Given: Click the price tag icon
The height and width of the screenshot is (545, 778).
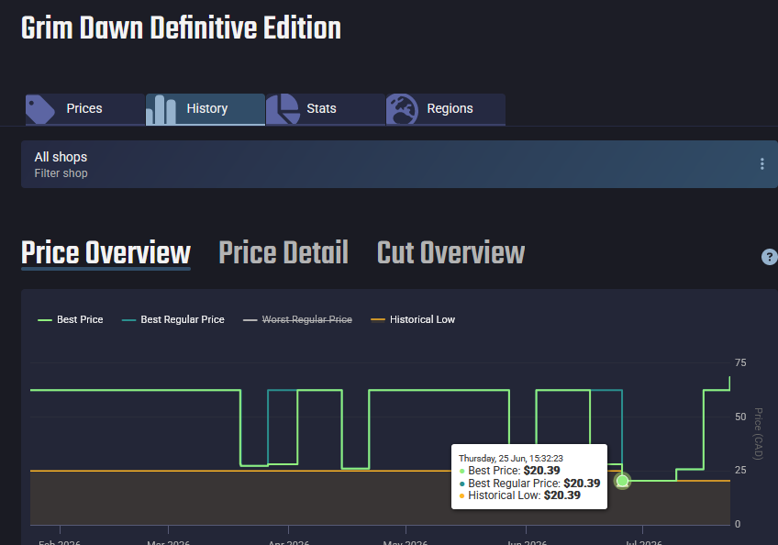Looking at the screenshot, I should [40, 109].
